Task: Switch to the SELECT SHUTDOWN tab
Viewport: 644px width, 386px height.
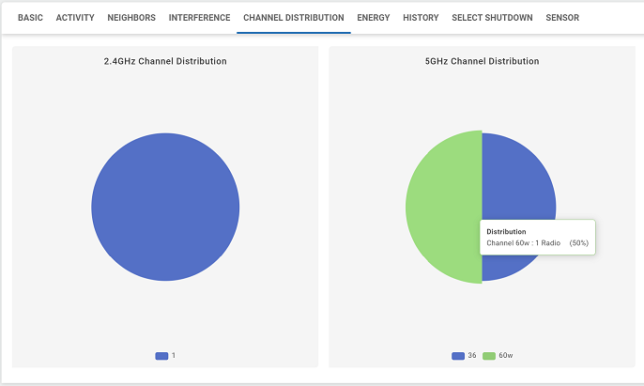Action: point(492,18)
